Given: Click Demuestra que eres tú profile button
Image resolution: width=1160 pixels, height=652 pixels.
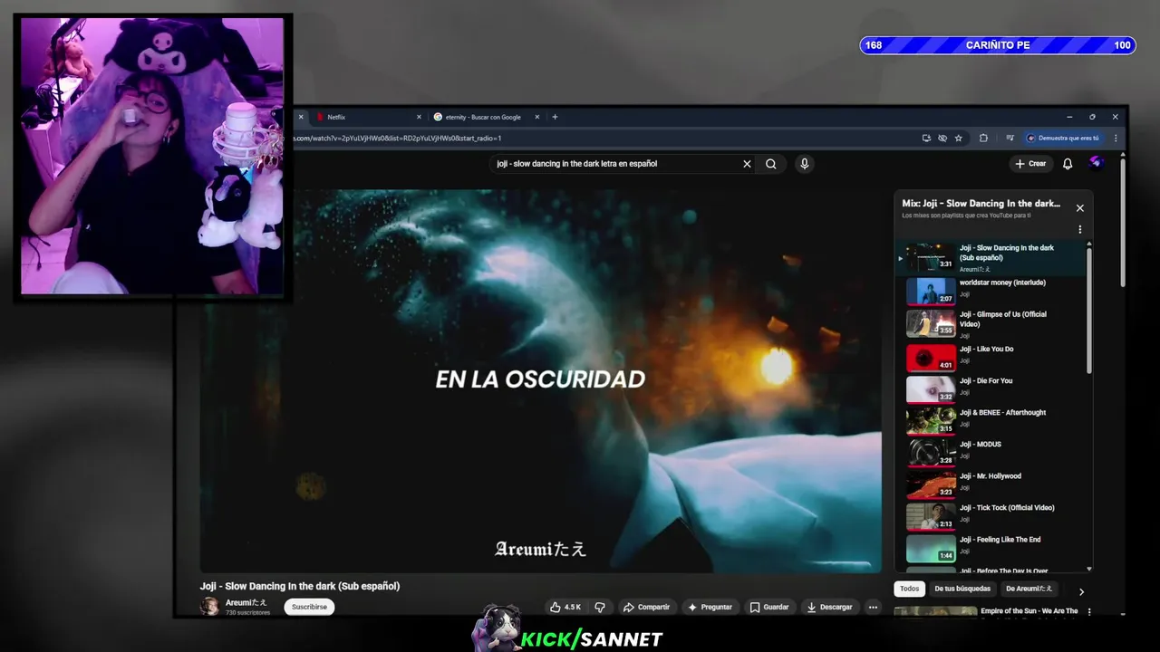Looking at the screenshot, I should [1063, 139].
